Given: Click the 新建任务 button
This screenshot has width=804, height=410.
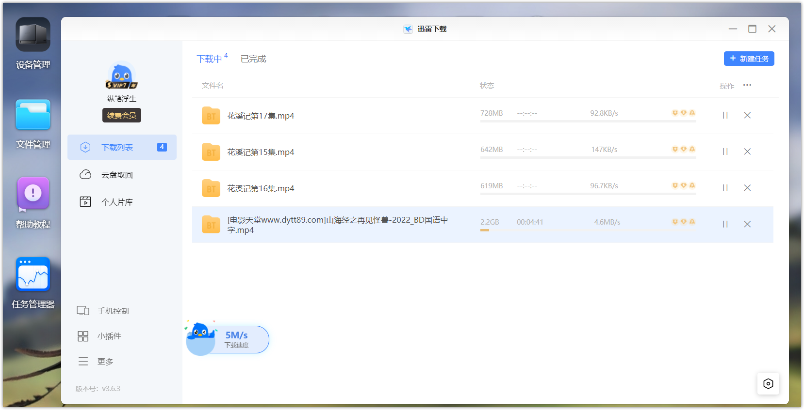Looking at the screenshot, I should click(x=749, y=59).
